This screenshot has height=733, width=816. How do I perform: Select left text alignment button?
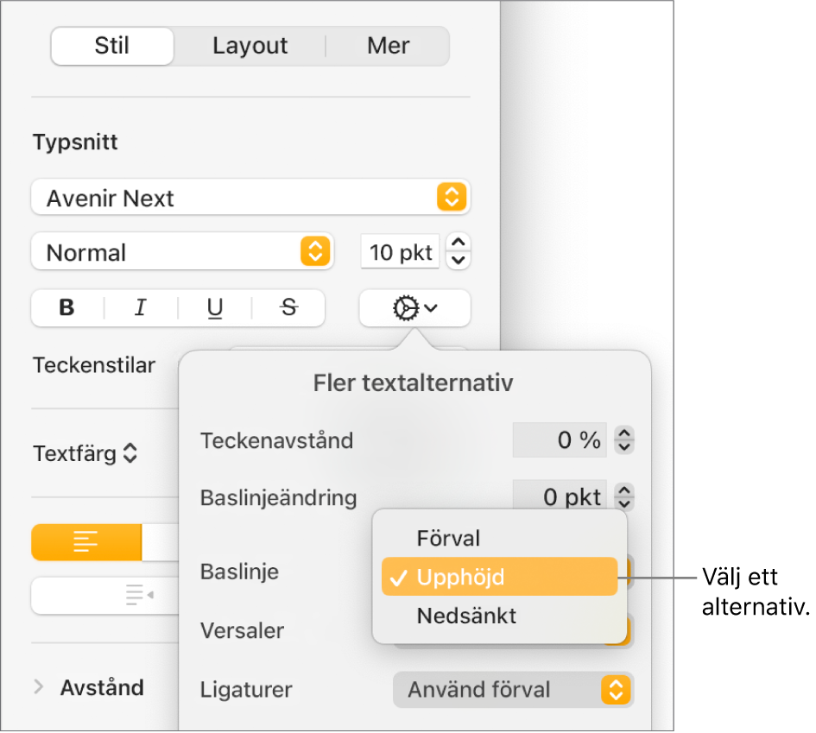pyautogui.click(x=86, y=542)
